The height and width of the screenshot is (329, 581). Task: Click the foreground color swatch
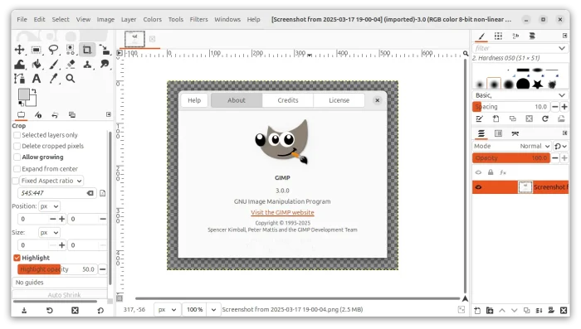tap(24, 94)
